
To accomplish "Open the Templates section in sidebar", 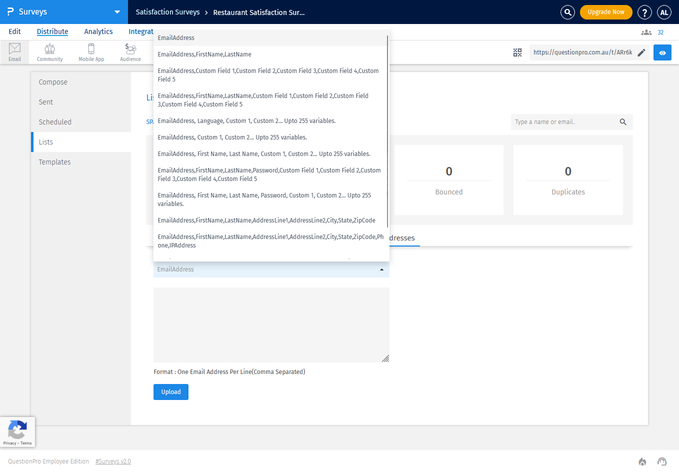I will coord(54,161).
